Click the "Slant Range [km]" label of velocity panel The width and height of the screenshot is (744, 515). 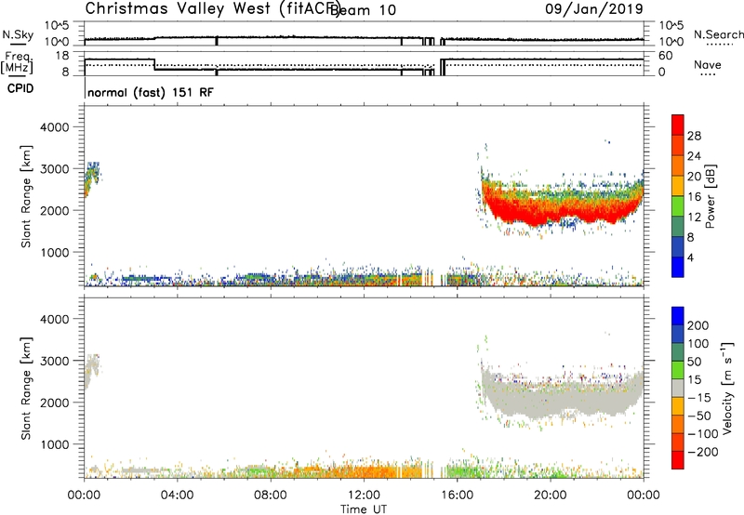tap(26, 388)
